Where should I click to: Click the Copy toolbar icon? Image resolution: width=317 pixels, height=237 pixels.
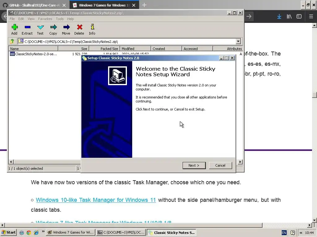click(x=53, y=29)
